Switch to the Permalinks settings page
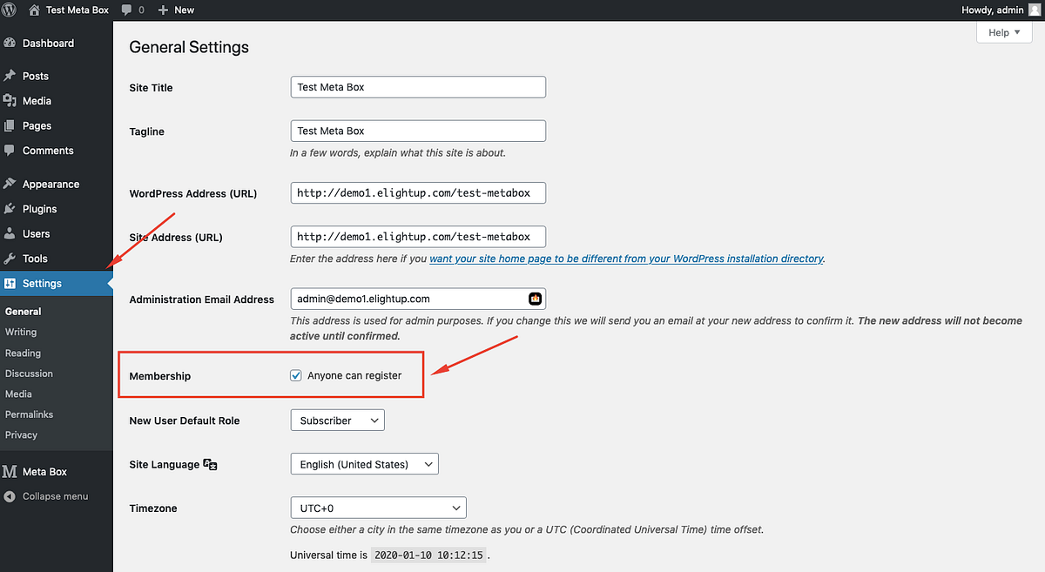Screen dimensions: 1045x572 (30, 414)
